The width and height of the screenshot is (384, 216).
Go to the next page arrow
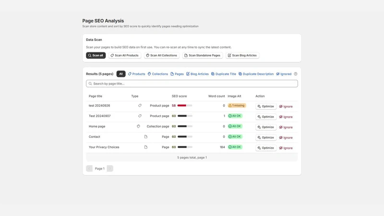click(x=110, y=168)
